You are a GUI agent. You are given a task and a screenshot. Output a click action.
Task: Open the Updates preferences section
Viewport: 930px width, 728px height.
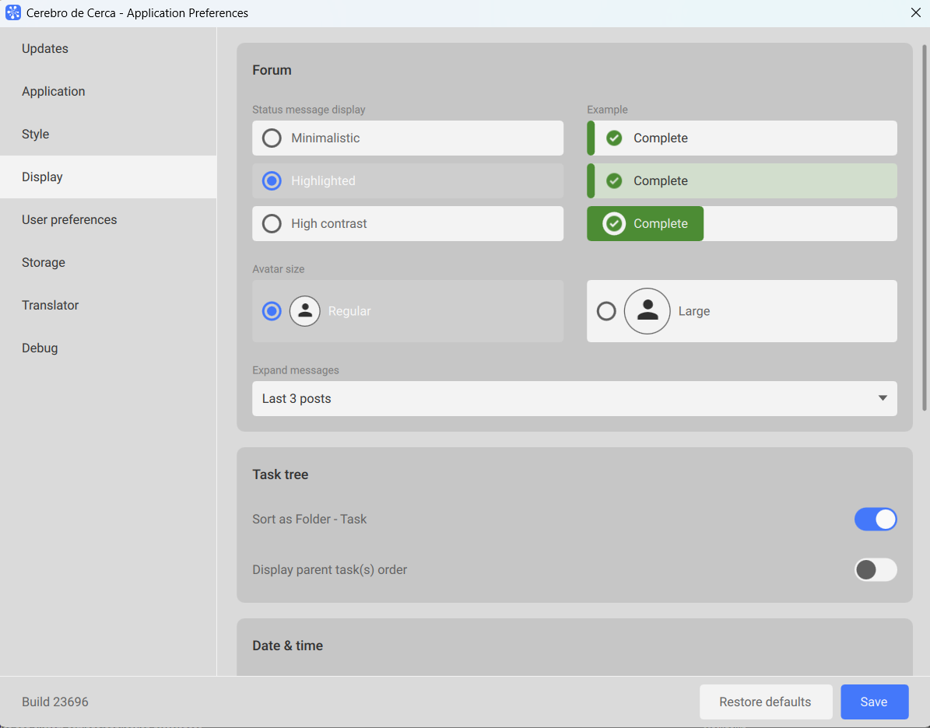click(x=45, y=49)
